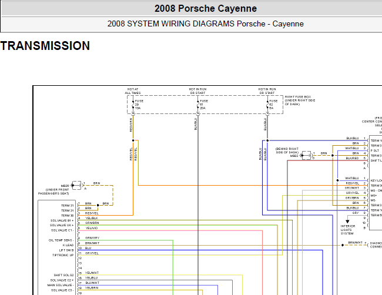The image size is (382, 295).
Task: Click the 'YEL/BLK' wire label at pin 4
Action: point(92,218)
